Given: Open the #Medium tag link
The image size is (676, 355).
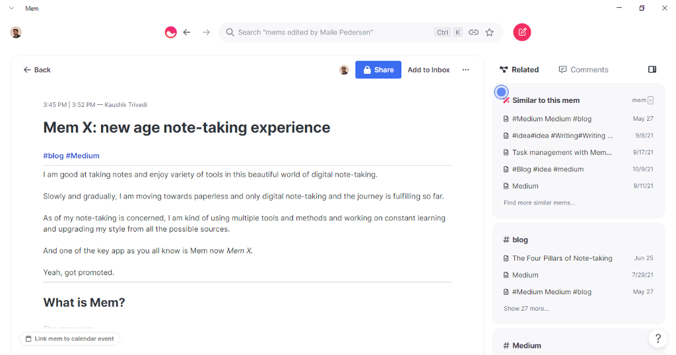Looking at the screenshot, I should pos(83,156).
